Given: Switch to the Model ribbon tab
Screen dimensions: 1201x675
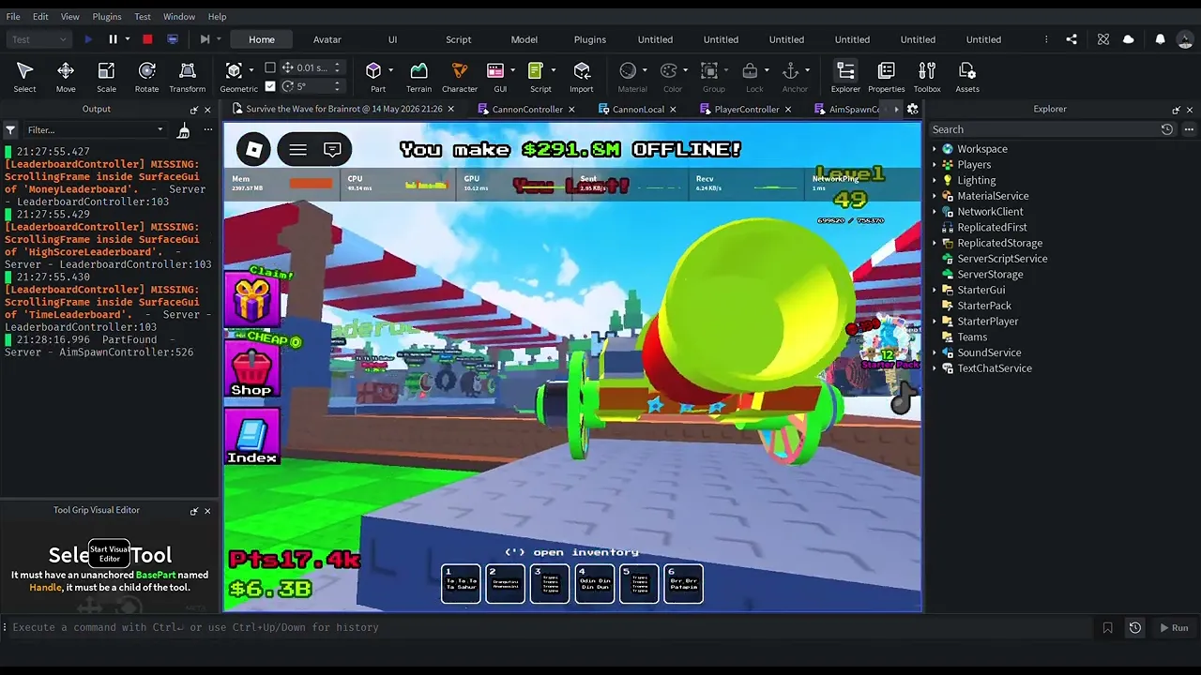Looking at the screenshot, I should click(524, 39).
